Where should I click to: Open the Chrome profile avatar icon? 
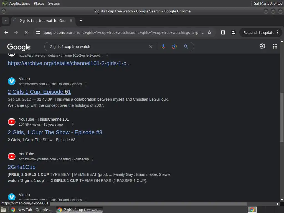pyautogui.click(x=233, y=32)
